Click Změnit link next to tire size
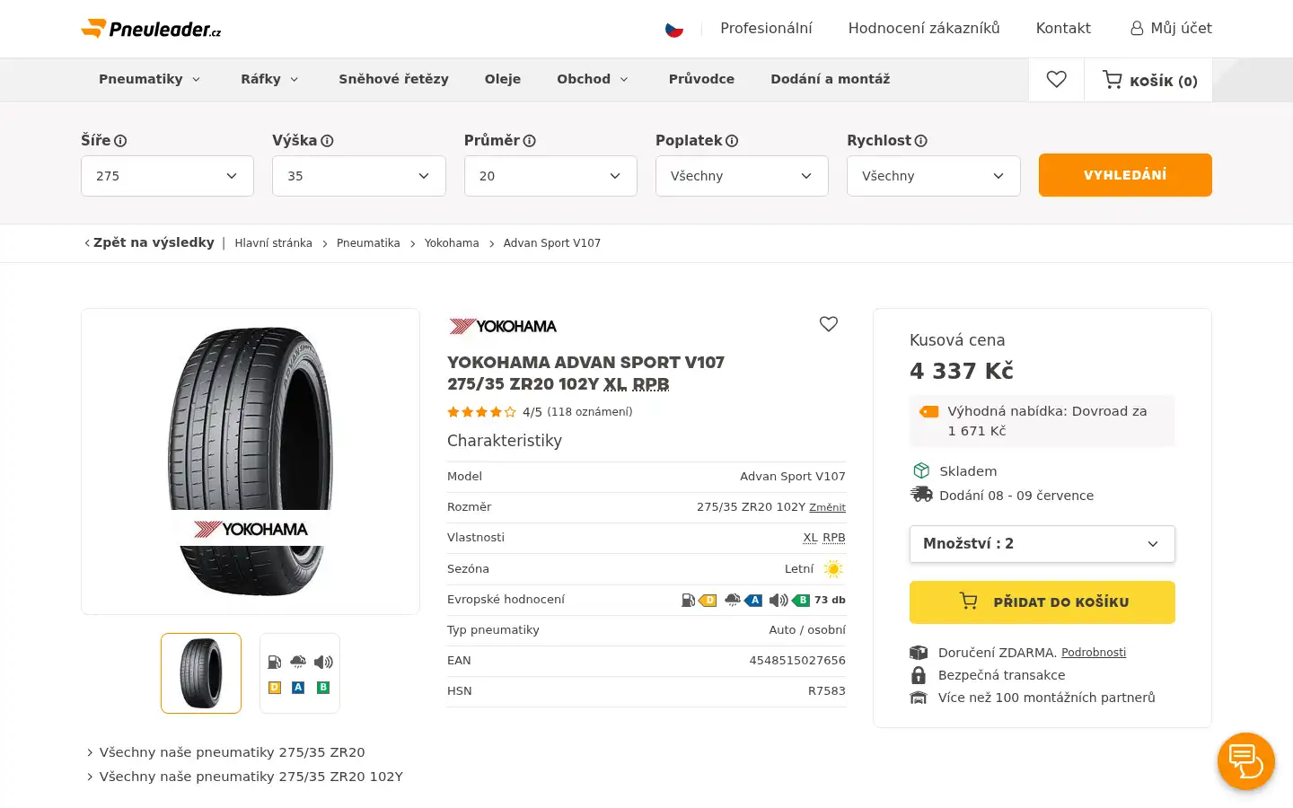Viewport: 1293px width, 808px height. [827, 508]
